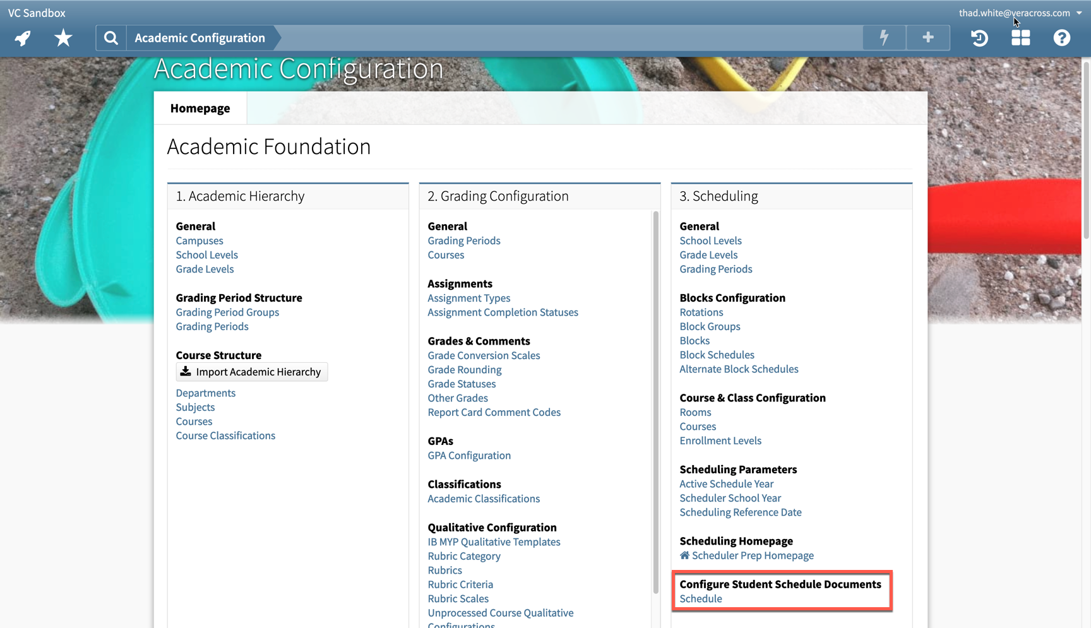Click the lightning bolt quick actions icon
This screenshot has width=1091, height=628.
coord(884,38)
